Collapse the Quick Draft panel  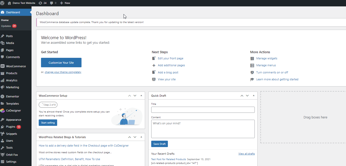[x=253, y=96]
